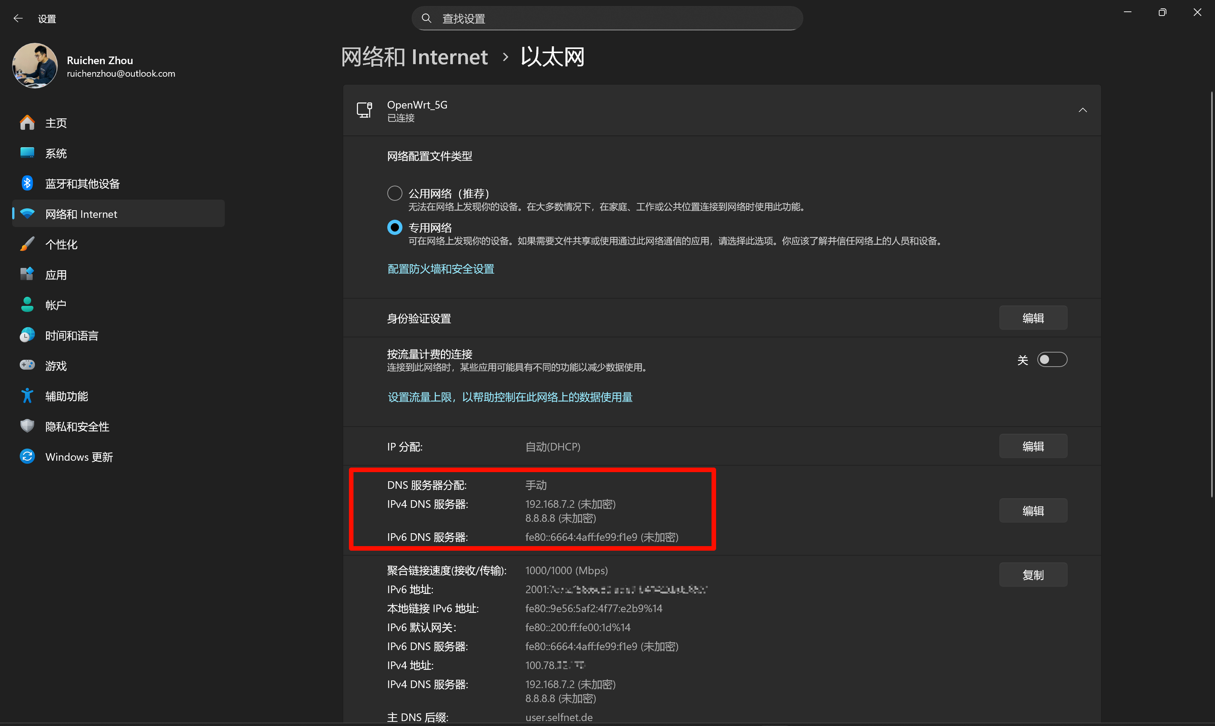Click the 查找设置 search box
1215x726 pixels.
(607, 18)
